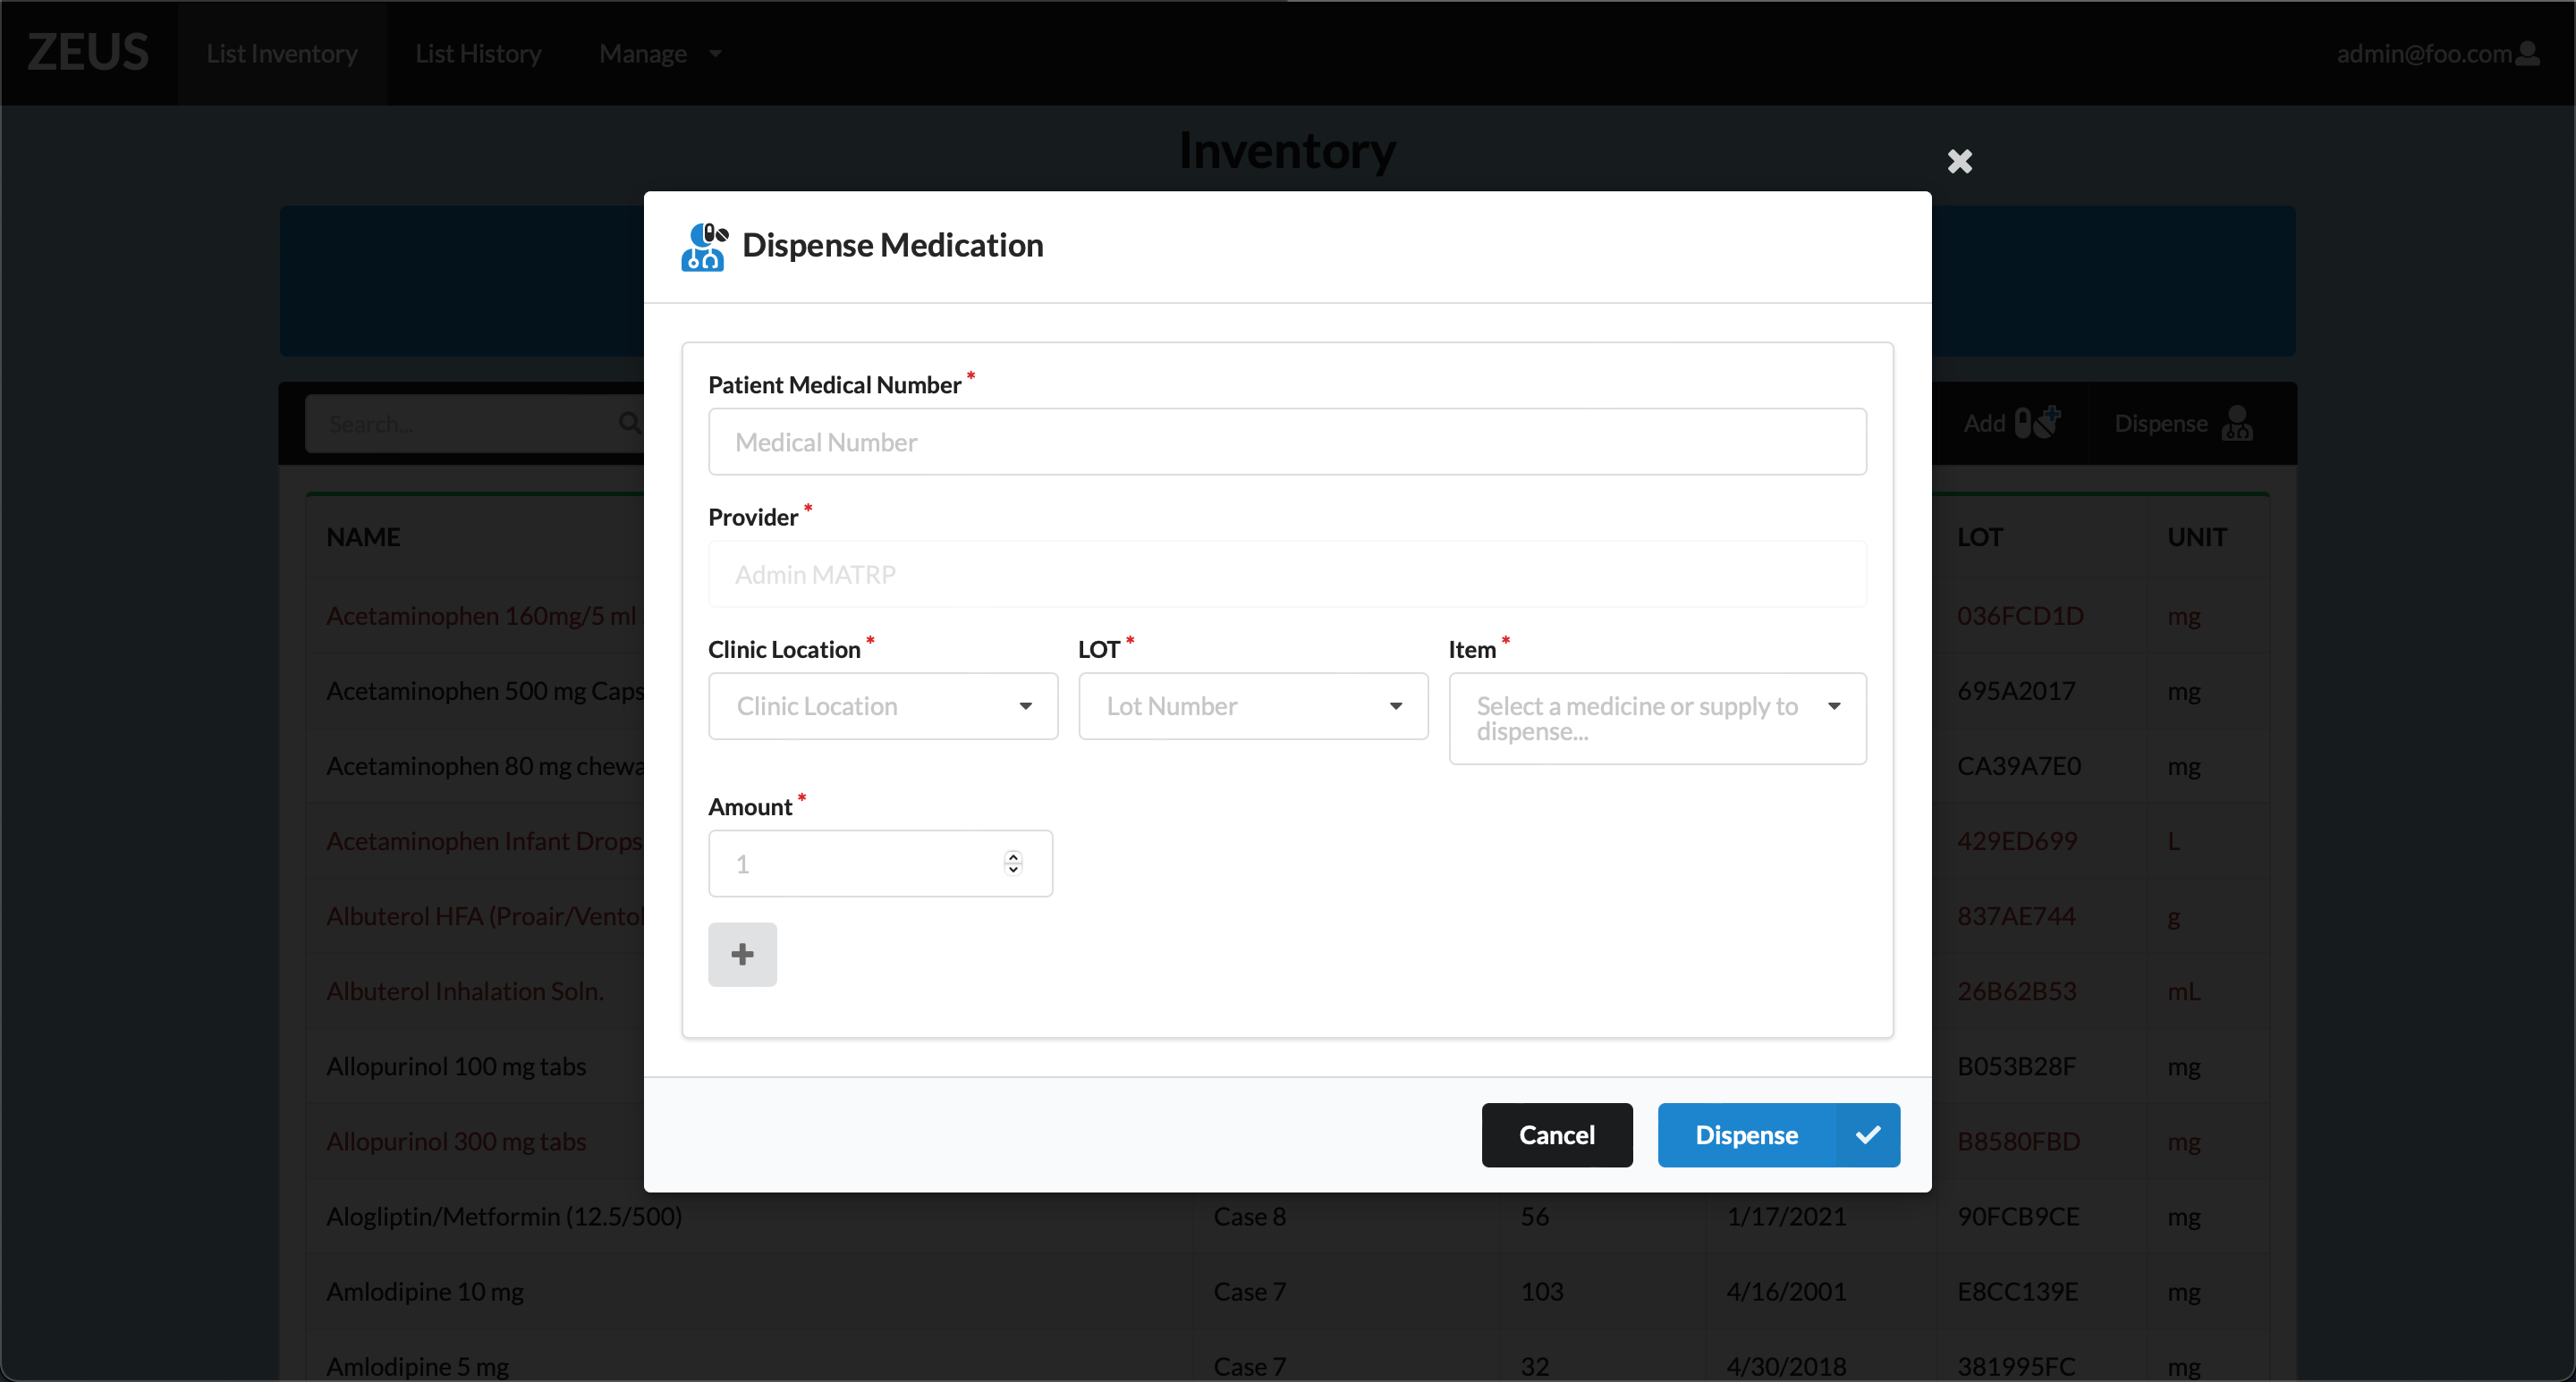Screen dimensions: 2576x1382
Task: Open the Lot Number dropdown
Action: (1253, 705)
